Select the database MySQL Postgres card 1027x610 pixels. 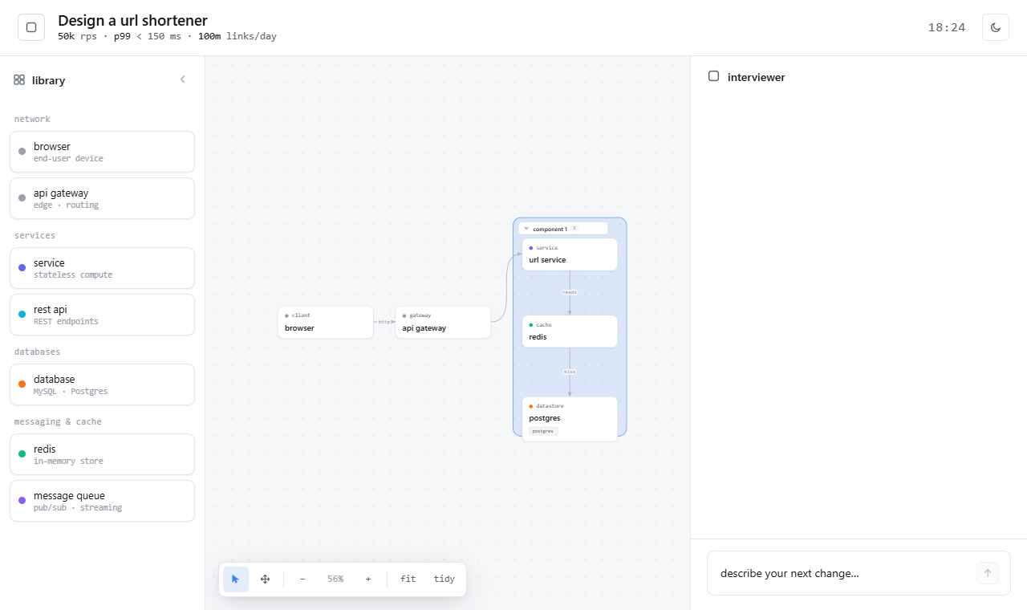pyautogui.click(x=102, y=384)
